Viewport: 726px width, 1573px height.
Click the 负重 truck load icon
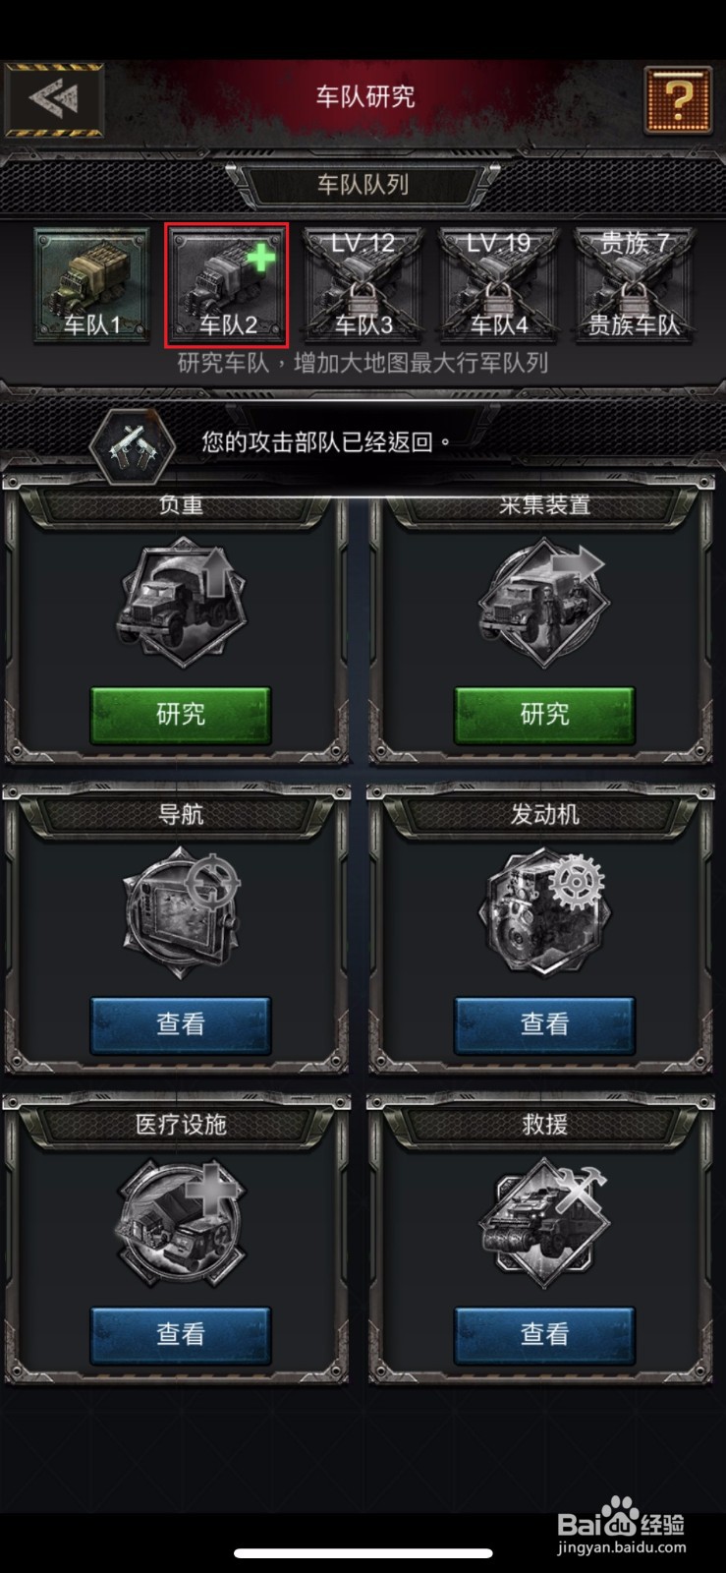tap(181, 603)
